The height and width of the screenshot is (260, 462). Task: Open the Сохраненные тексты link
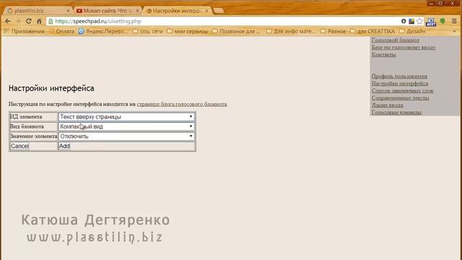tap(400, 98)
